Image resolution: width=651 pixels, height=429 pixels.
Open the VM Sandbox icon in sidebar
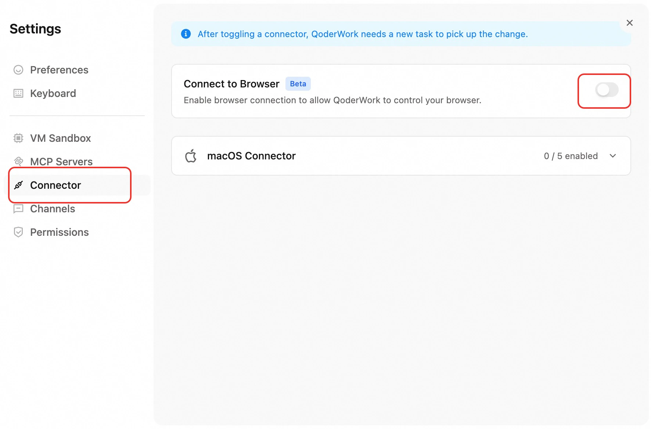18,138
